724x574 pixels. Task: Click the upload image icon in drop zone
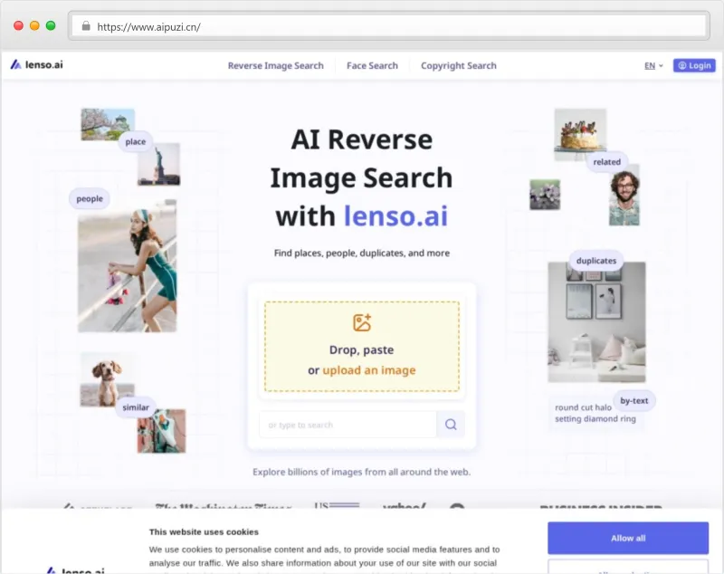(x=362, y=322)
